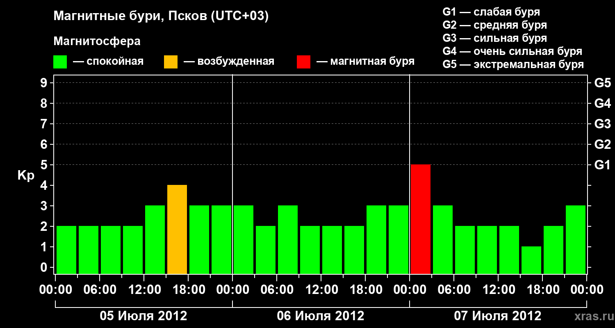Click the '07 Июля 2012' date label
This screenshot has height=328, width=615.
498,316
